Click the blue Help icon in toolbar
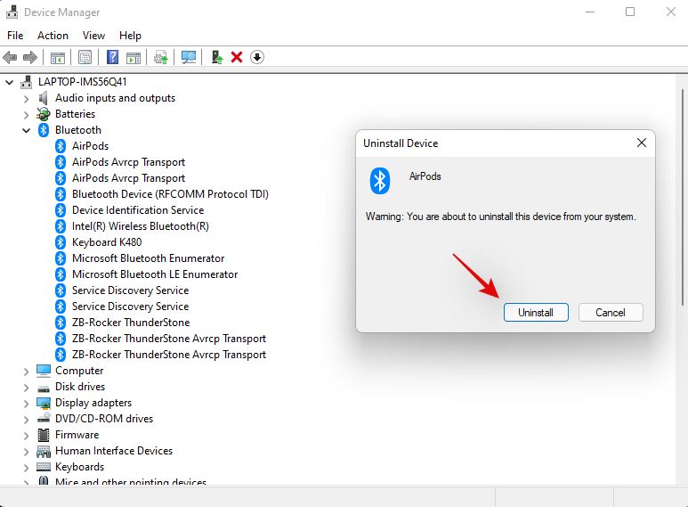This screenshot has width=688, height=507. 113,57
